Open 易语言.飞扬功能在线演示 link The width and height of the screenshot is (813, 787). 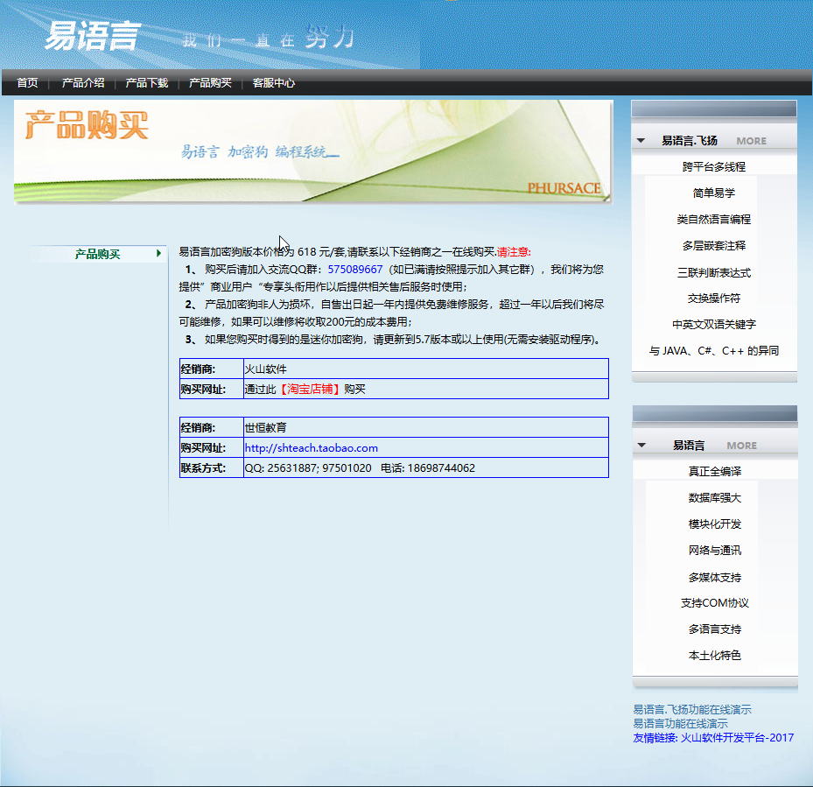pos(691,710)
